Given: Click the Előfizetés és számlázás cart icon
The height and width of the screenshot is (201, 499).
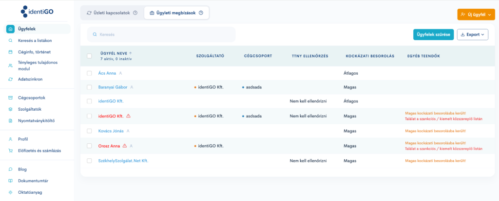Looking at the screenshot, I should tap(11, 151).
